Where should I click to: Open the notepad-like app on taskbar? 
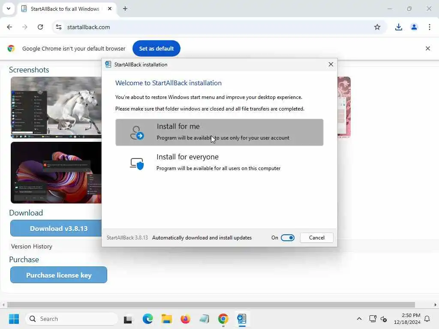point(204,319)
